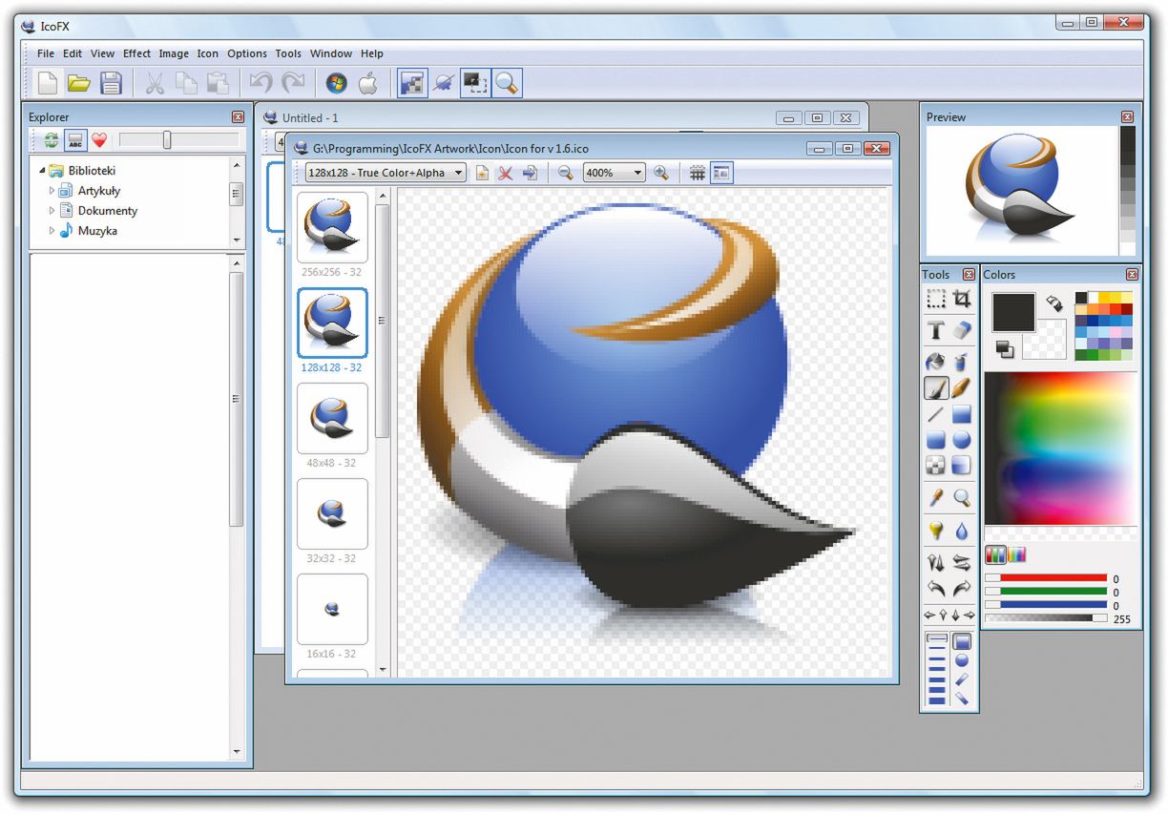The width and height of the screenshot is (1168, 814).
Task: Toggle main toolbar magnifier preview button
Action: (x=506, y=83)
